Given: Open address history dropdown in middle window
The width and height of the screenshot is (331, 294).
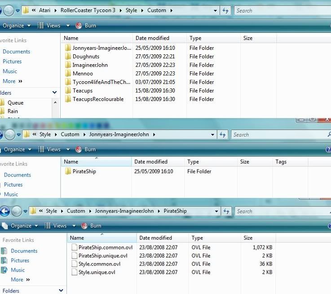Looking at the screenshot, I should pyautogui.click(x=212, y=135).
